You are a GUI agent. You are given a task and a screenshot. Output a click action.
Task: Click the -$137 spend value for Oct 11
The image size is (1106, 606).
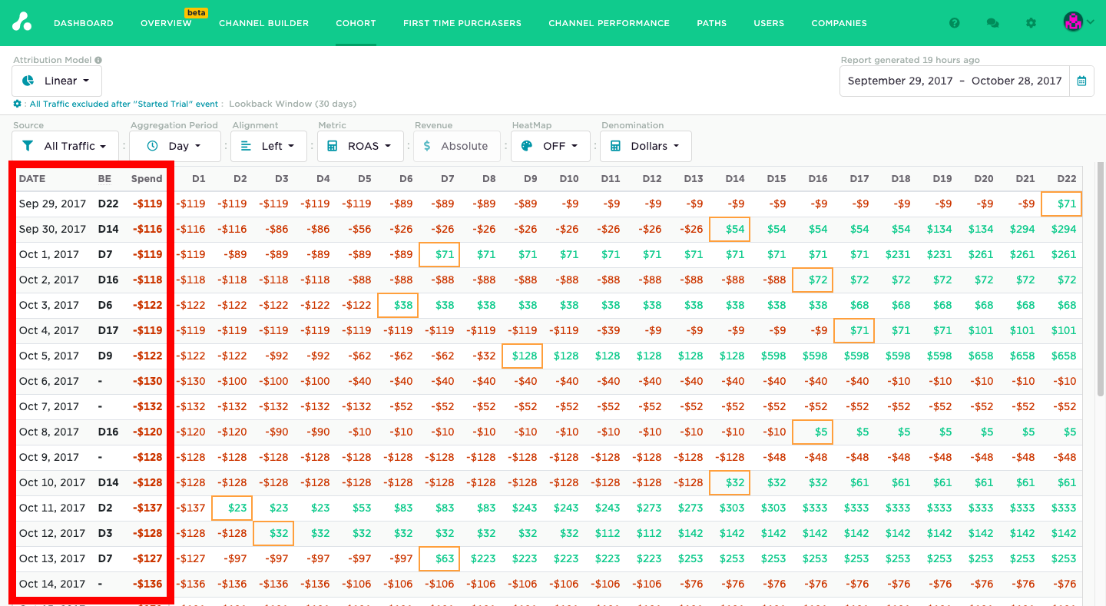tap(147, 508)
